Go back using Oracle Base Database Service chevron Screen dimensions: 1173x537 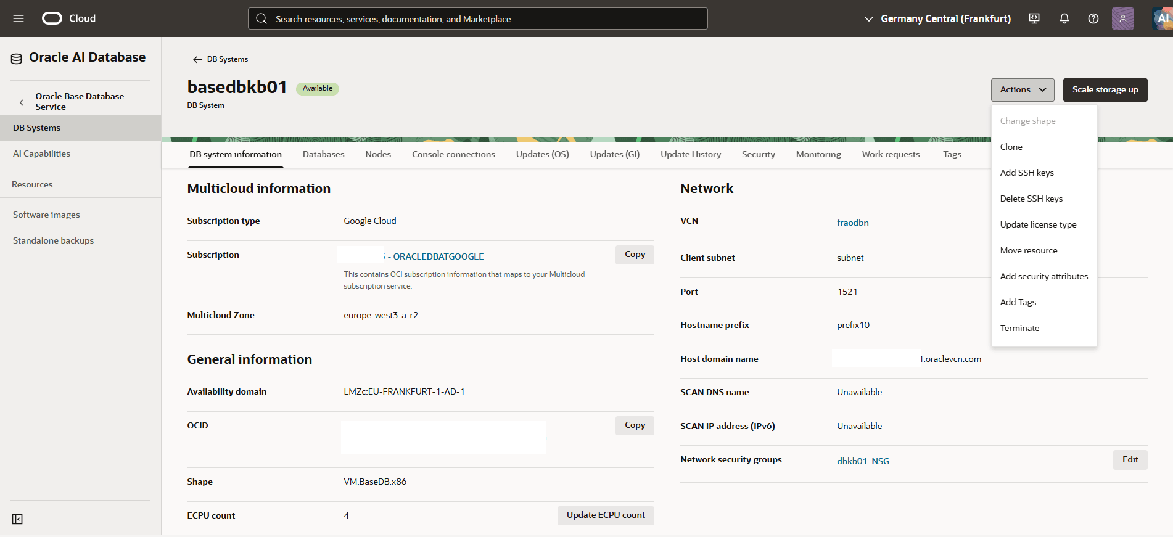pyautogui.click(x=22, y=102)
